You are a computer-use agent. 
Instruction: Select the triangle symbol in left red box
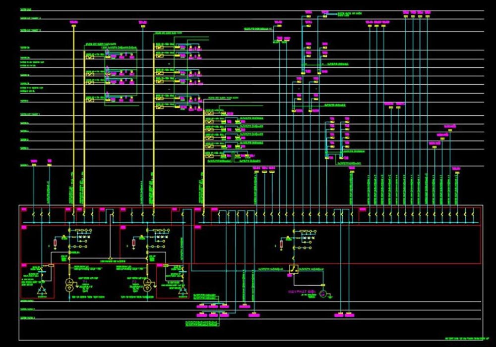click(x=42, y=291)
